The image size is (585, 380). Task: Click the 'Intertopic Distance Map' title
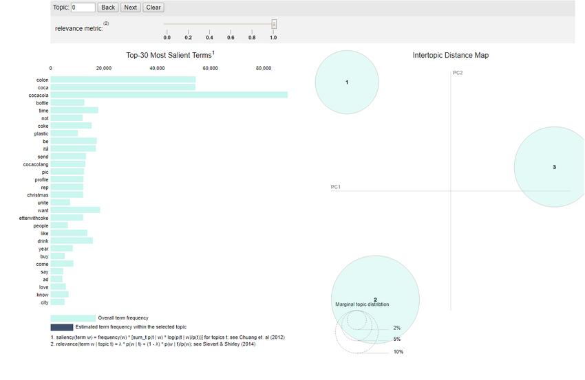point(450,55)
